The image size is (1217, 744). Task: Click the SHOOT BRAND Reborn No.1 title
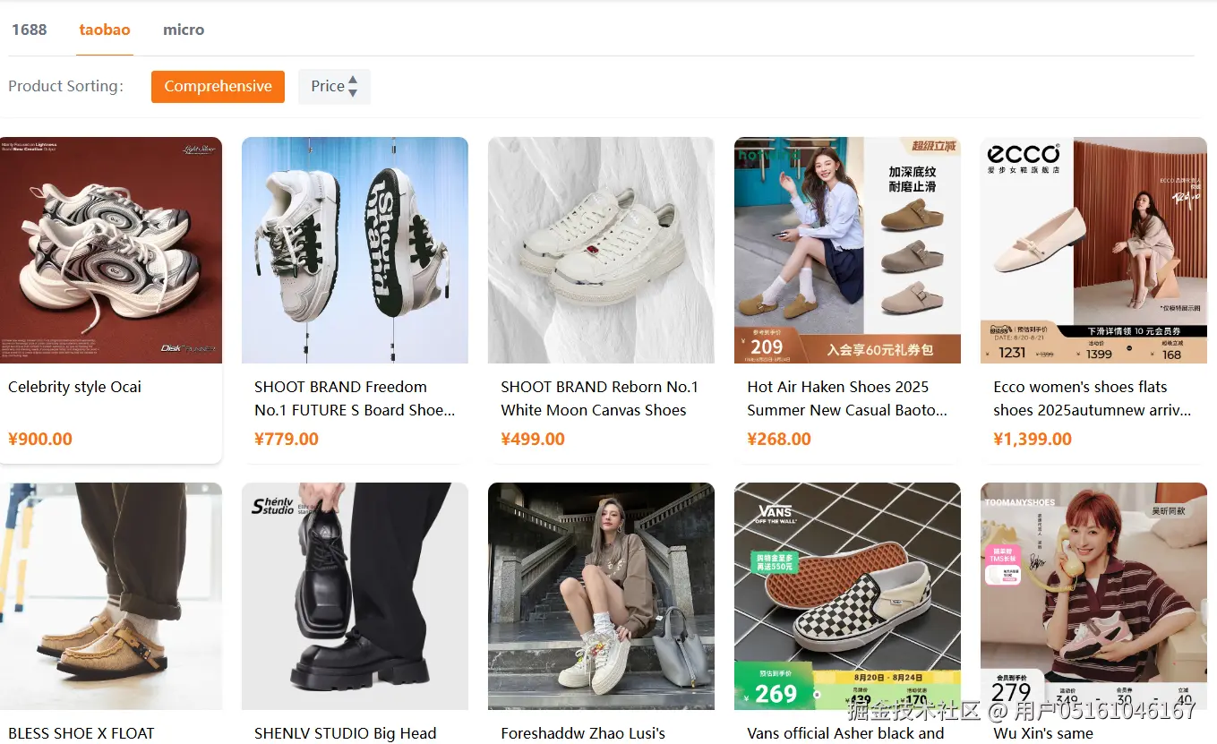[599, 398]
